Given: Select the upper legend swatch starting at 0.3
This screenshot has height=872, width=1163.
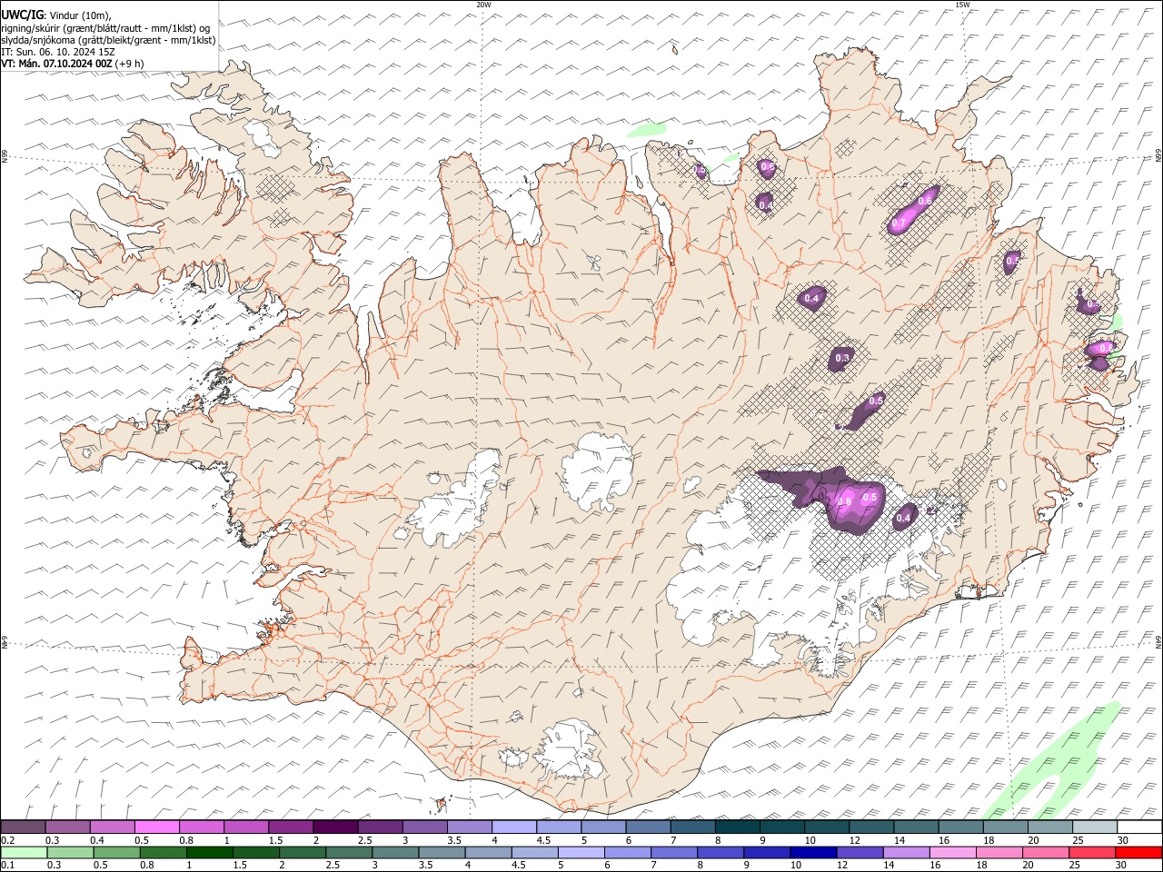Looking at the screenshot, I should point(67,827).
